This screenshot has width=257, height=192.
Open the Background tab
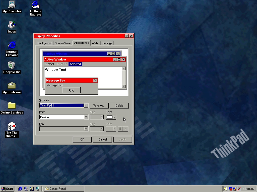point(45,43)
